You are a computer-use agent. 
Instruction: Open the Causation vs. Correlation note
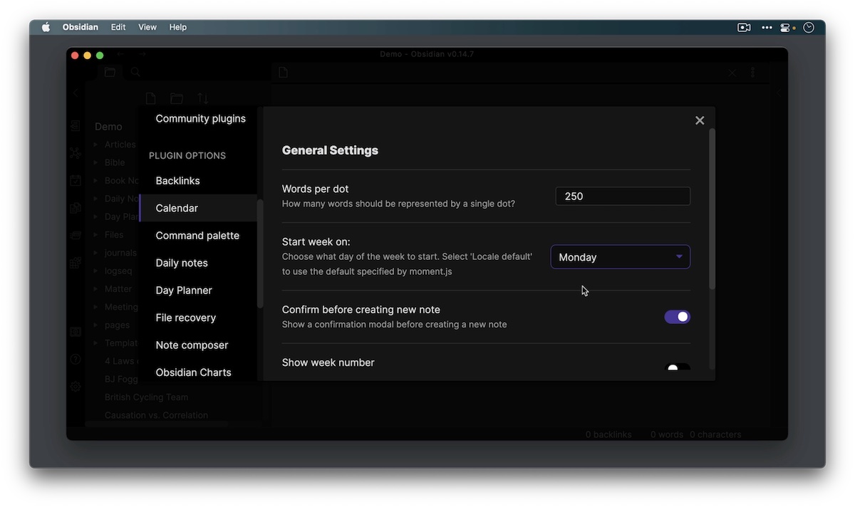pos(156,415)
